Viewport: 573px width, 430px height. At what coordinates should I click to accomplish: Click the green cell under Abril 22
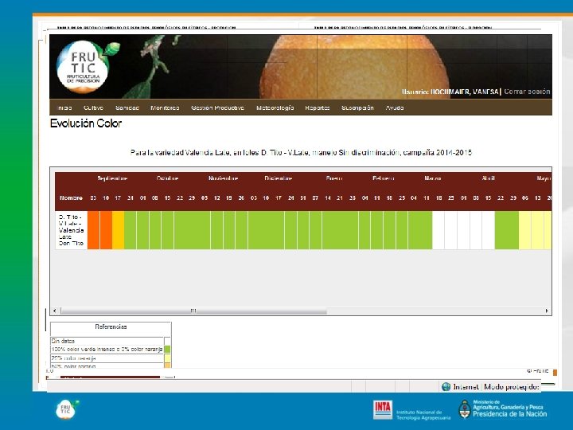pos(501,230)
